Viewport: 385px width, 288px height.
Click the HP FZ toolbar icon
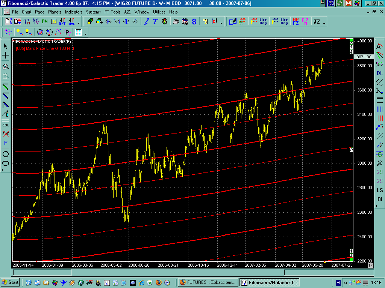296,21
